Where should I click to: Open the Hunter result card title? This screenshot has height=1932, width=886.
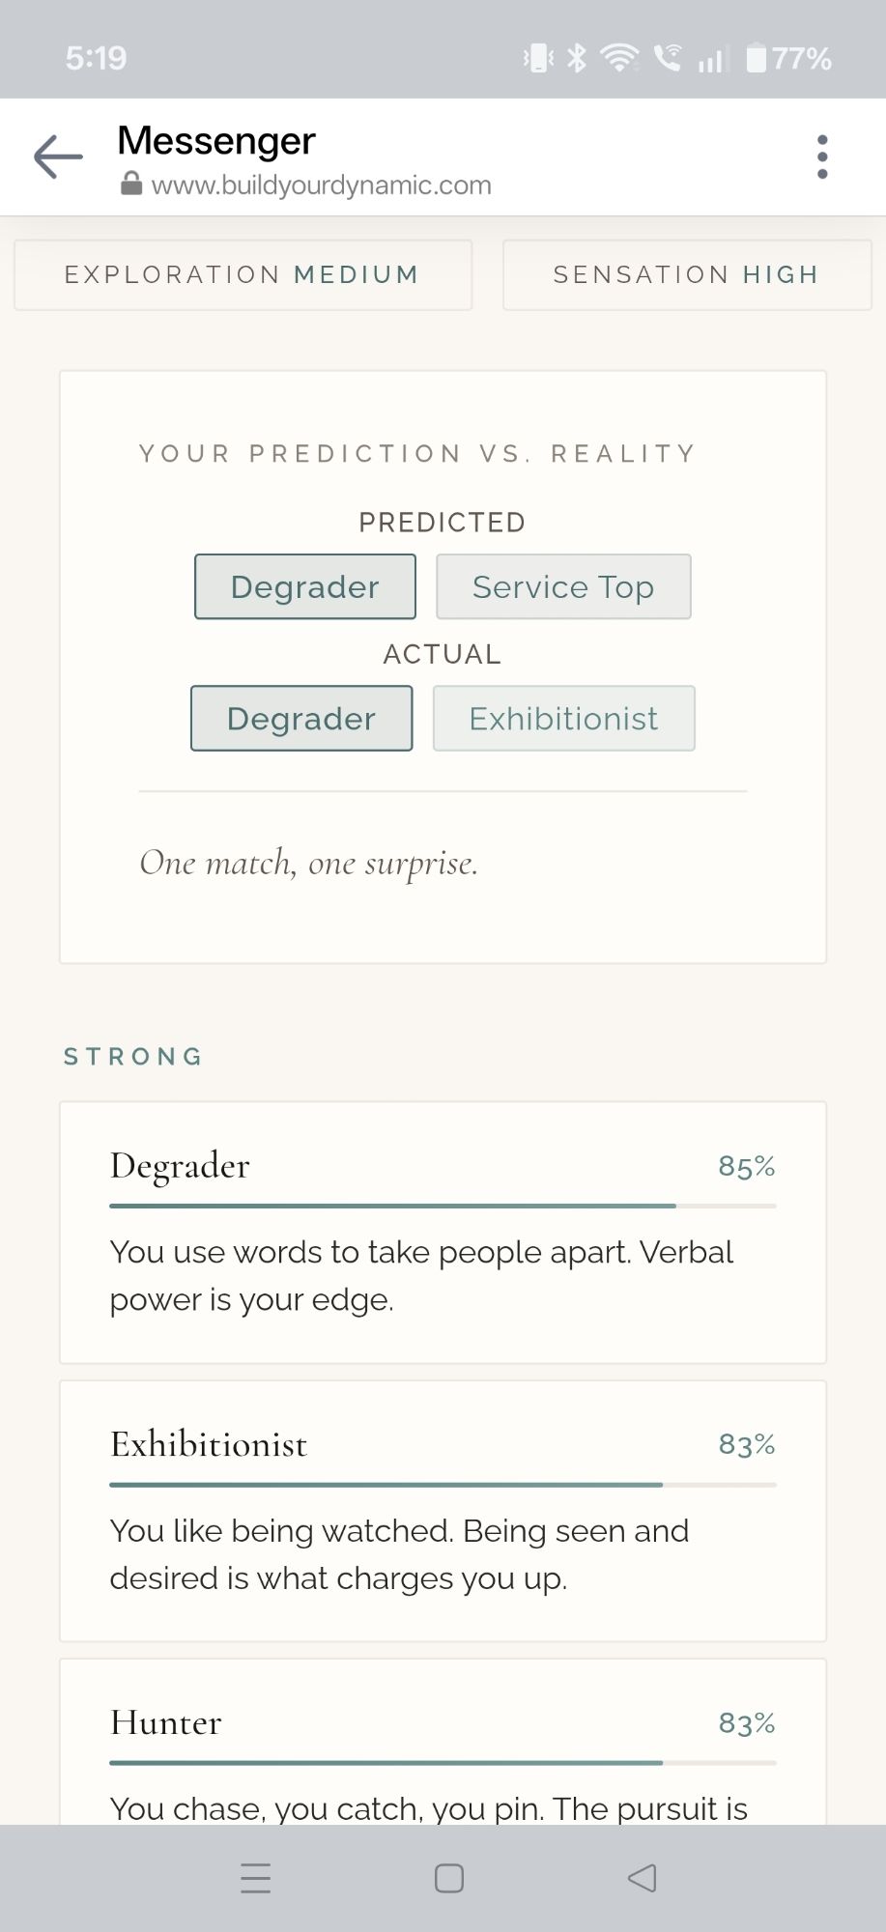click(166, 1722)
